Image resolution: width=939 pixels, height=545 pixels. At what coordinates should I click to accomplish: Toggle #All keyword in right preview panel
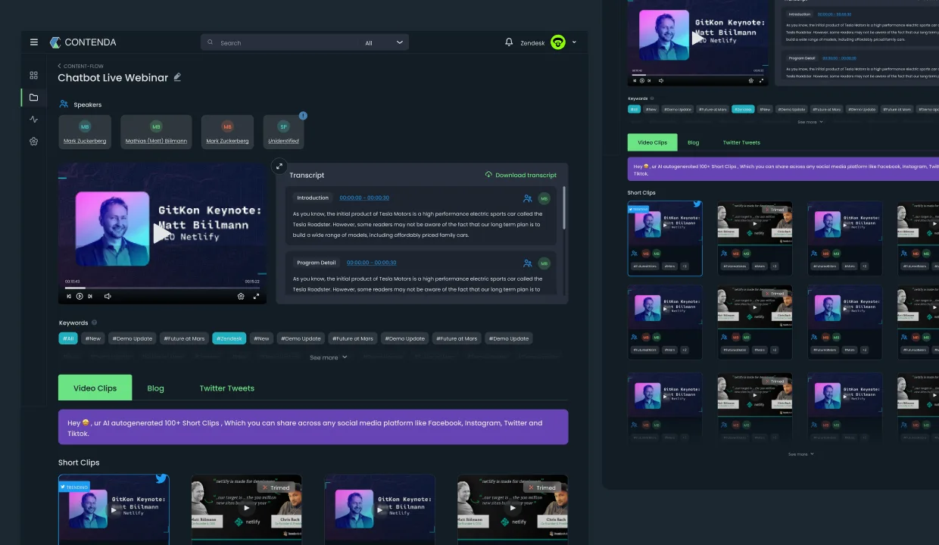pyautogui.click(x=634, y=109)
